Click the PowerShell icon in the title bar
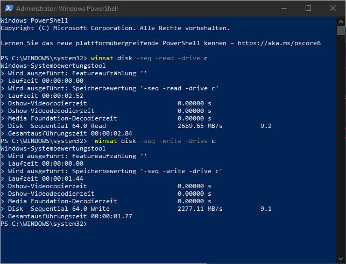The image size is (346, 264). 8,8
